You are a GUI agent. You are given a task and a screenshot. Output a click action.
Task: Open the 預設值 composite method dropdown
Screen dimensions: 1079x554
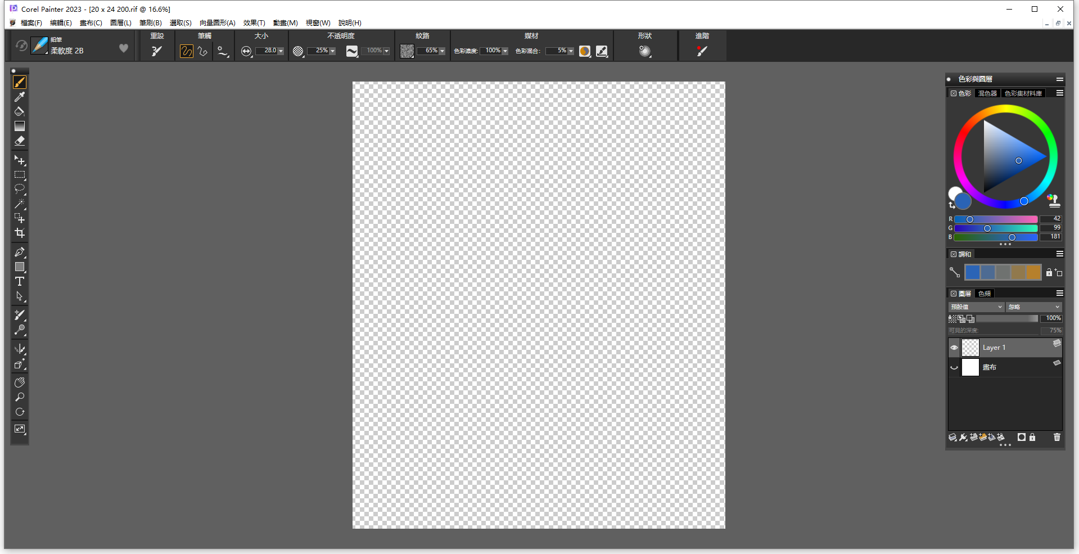(x=976, y=307)
